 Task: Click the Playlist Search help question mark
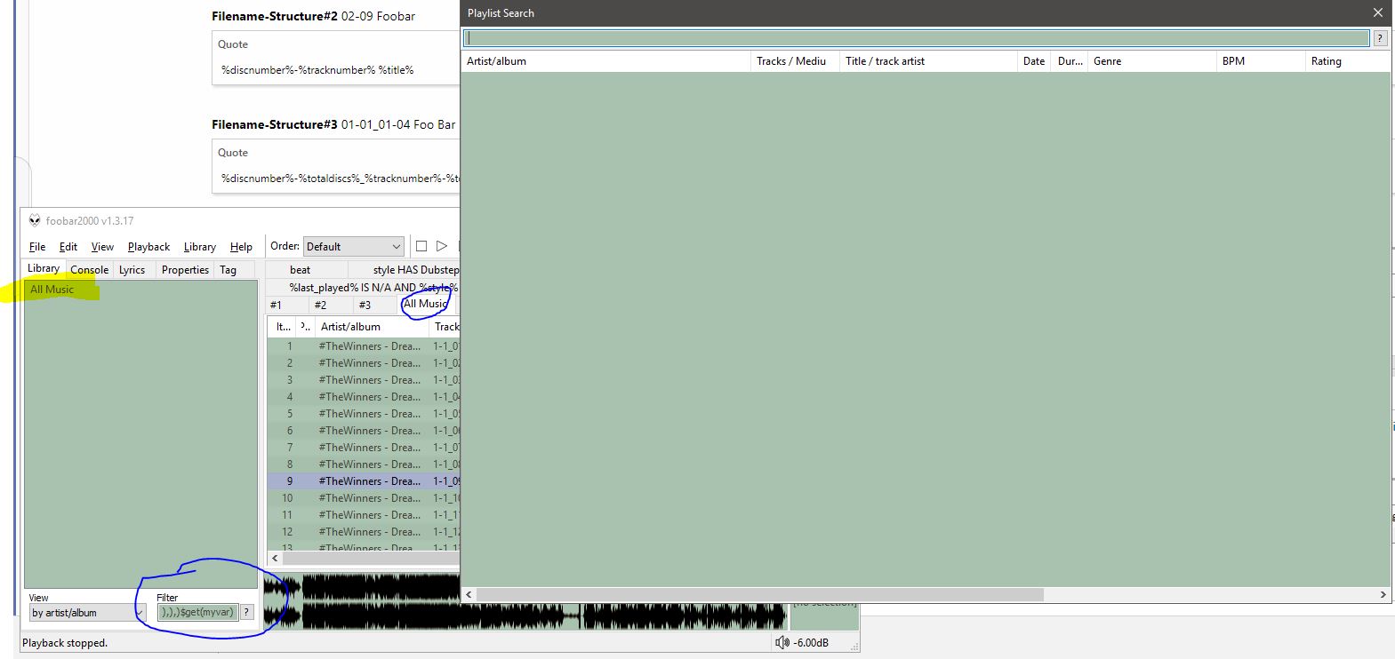click(x=1380, y=38)
